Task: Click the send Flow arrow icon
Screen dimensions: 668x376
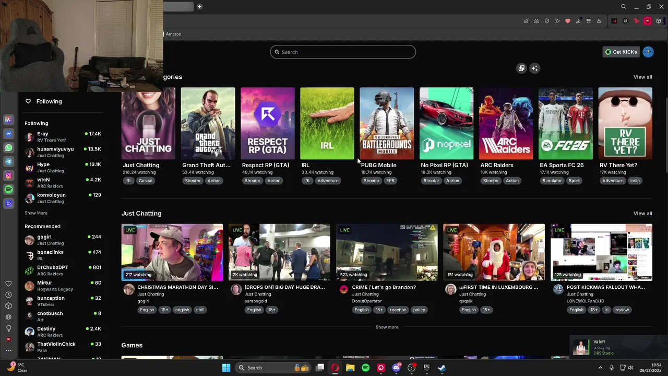Action: click(x=557, y=21)
